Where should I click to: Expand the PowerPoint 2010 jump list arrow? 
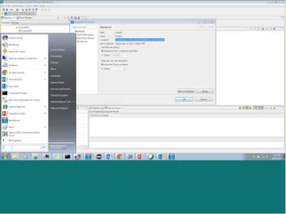[45, 114]
